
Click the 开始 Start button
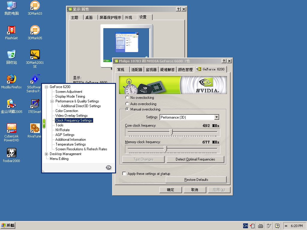coord(8,226)
